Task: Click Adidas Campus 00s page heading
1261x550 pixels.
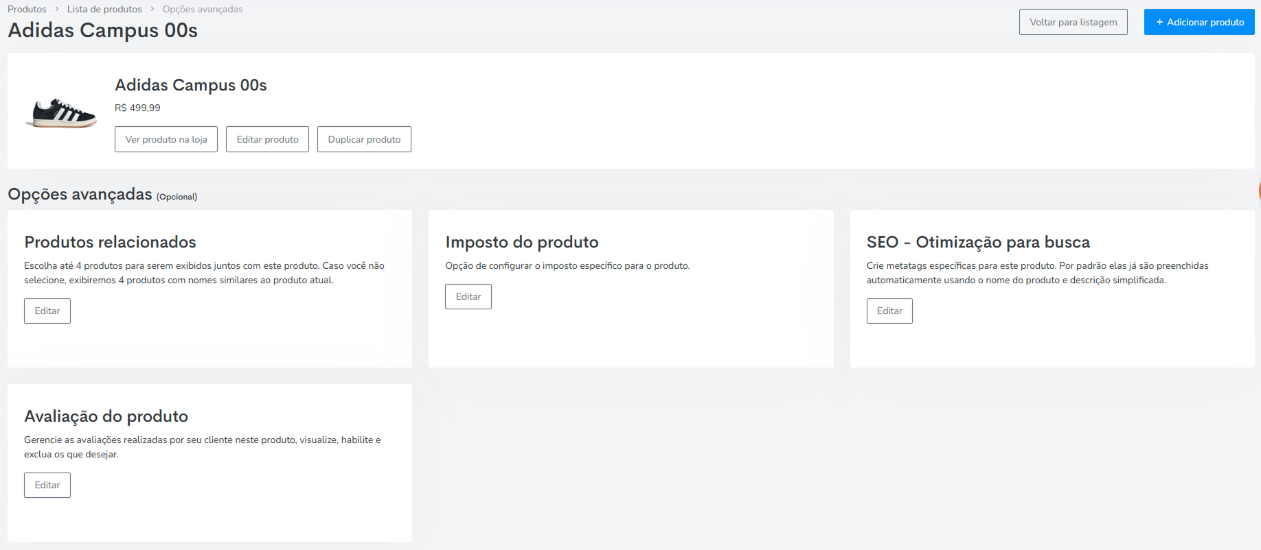Action: [x=102, y=30]
